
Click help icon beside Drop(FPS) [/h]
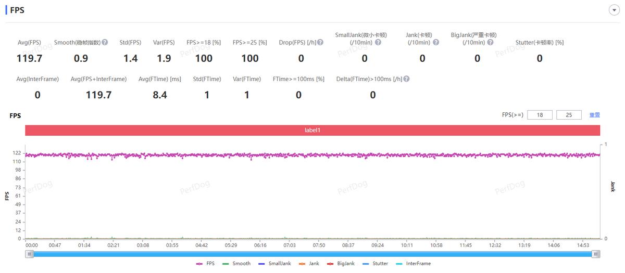[x=320, y=43]
